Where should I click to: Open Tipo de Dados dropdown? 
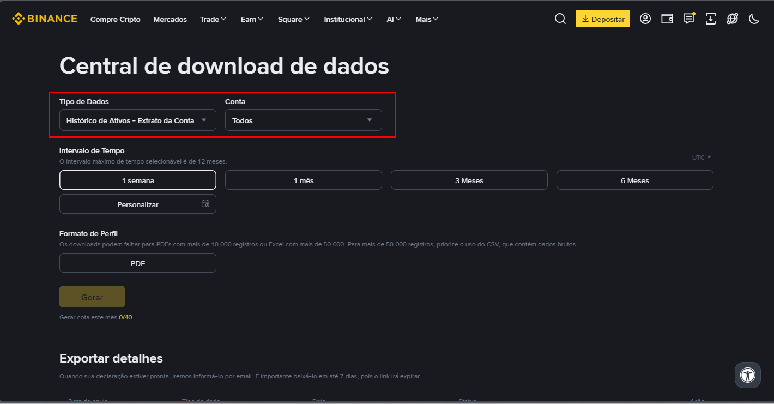point(138,120)
